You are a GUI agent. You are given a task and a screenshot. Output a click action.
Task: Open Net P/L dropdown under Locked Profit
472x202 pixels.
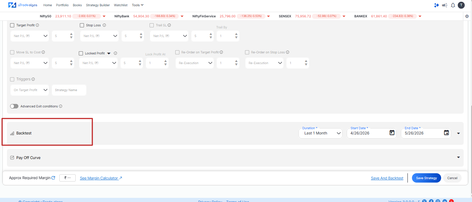pos(98,63)
